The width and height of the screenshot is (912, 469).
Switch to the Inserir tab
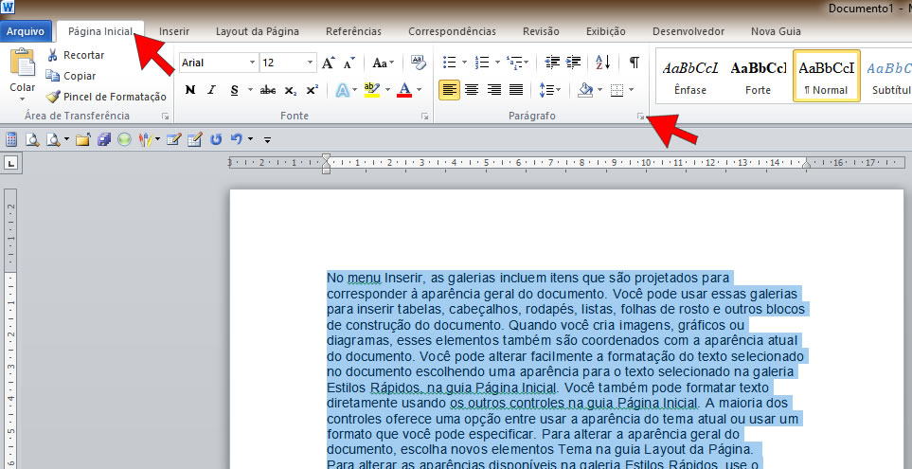point(174,31)
